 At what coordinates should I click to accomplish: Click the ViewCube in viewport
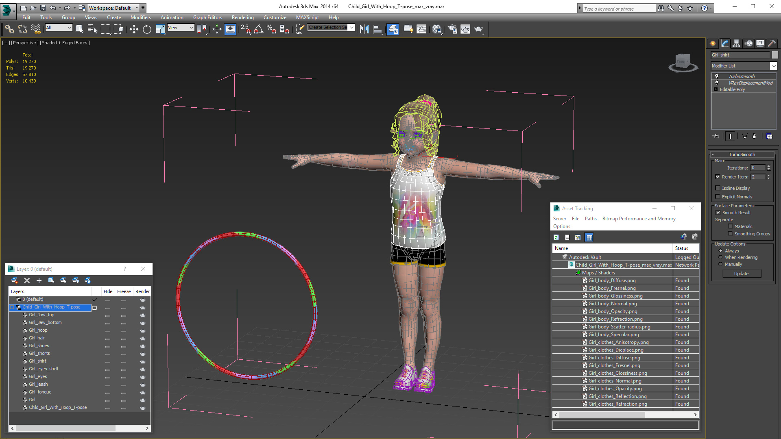click(x=683, y=63)
